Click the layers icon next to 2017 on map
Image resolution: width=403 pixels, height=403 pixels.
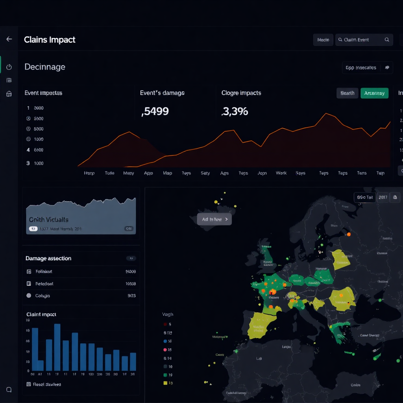pyautogui.click(x=395, y=197)
